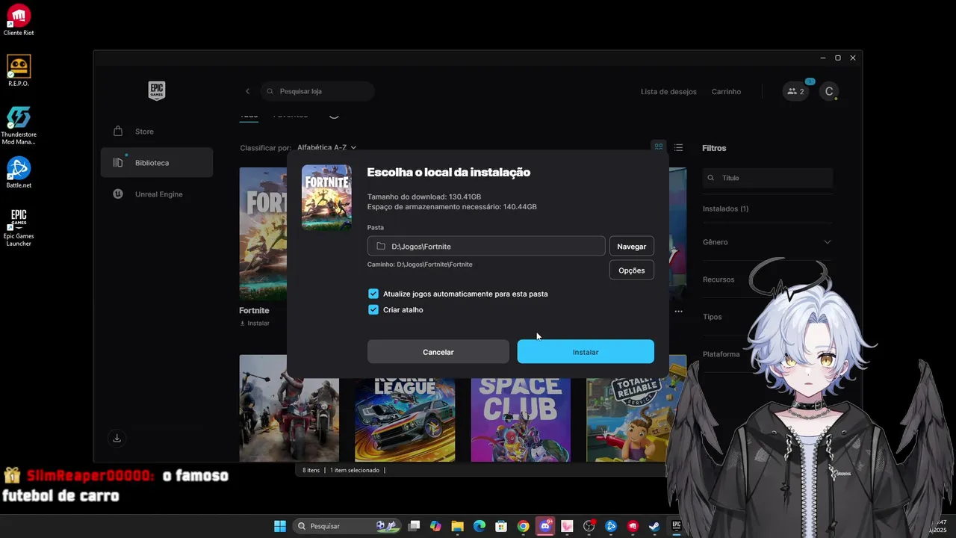Open Task View on the taskbar
Image resolution: width=956 pixels, height=538 pixels.
tap(415, 526)
